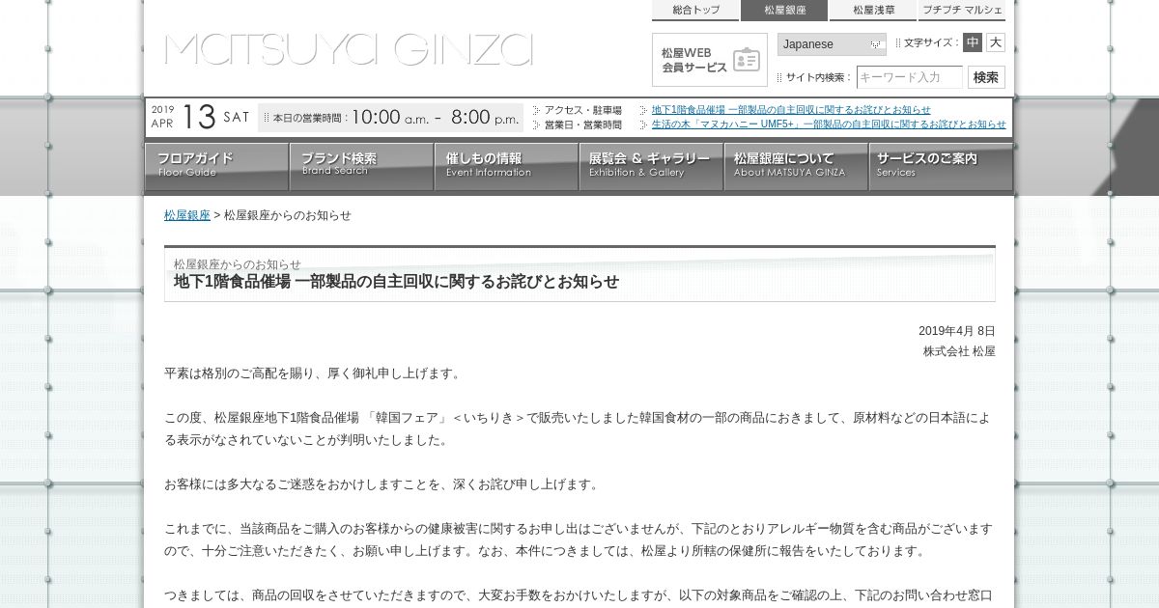Open the フロアガイド Floor Guide menu
Image resolution: width=1159 pixels, height=608 pixels.
click(217, 167)
